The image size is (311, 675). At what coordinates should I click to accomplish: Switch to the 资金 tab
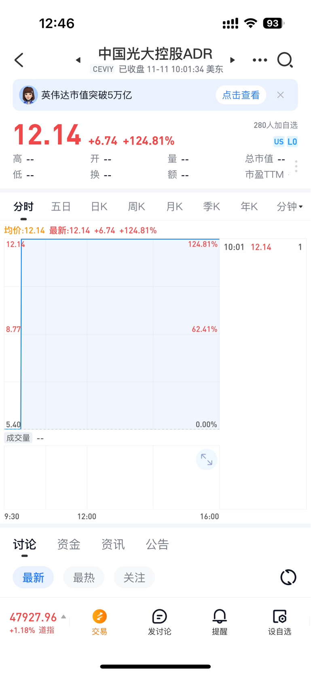click(x=69, y=544)
